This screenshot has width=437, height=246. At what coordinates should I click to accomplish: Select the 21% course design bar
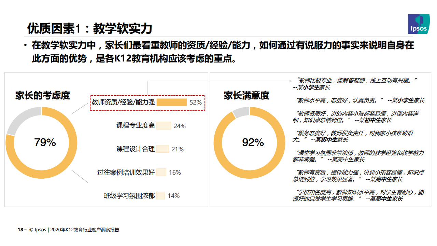click(x=163, y=149)
